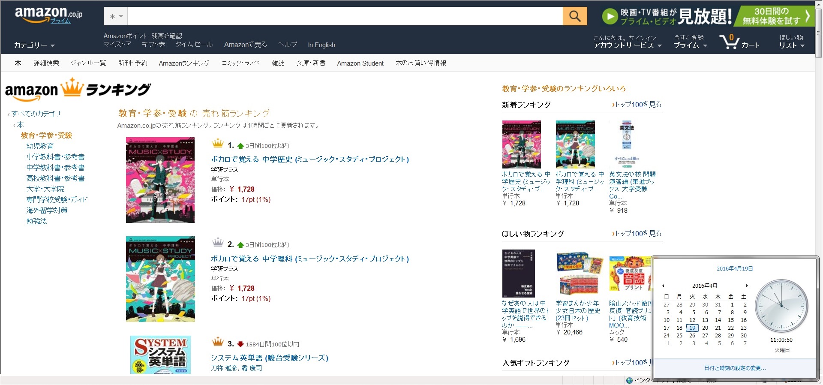Click the 2016年4月 month header in calendar
Image resolution: width=823 pixels, height=385 pixels.
pyautogui.click(x=705, y=286)
